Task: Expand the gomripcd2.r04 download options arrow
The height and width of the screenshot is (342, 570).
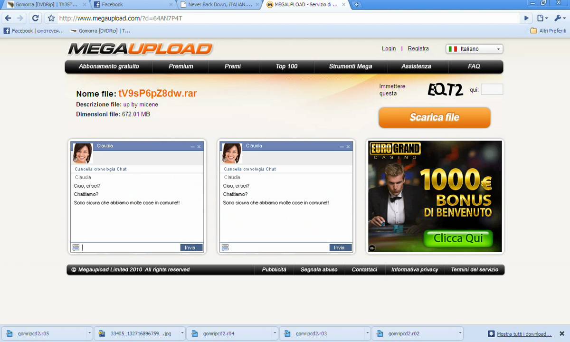Action: pyautogui.click(x=275, y=333)
